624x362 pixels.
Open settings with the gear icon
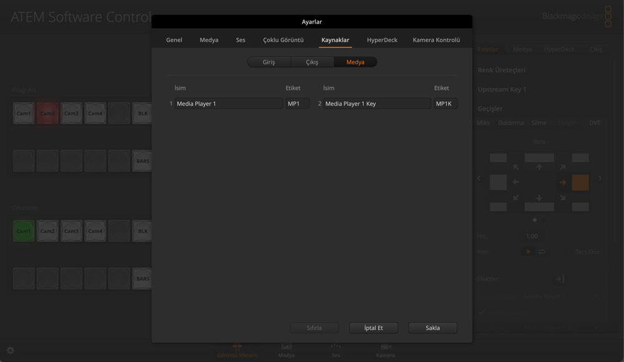10,351
